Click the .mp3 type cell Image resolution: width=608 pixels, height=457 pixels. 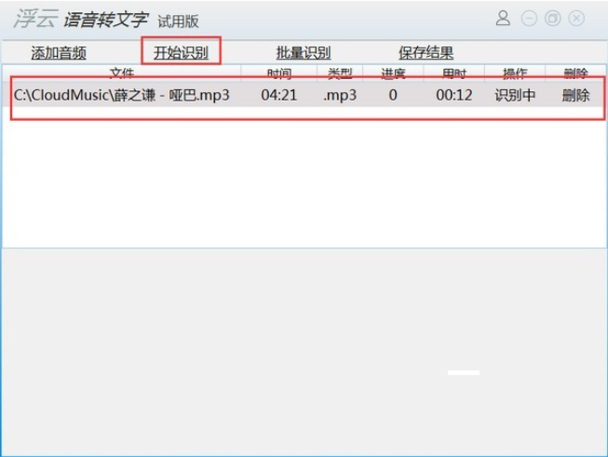(x=340, y=95)
